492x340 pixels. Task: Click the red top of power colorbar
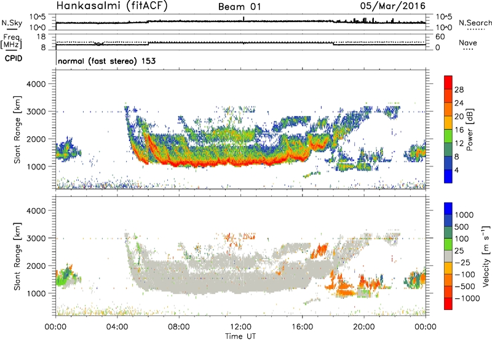(x=448, y=82)
